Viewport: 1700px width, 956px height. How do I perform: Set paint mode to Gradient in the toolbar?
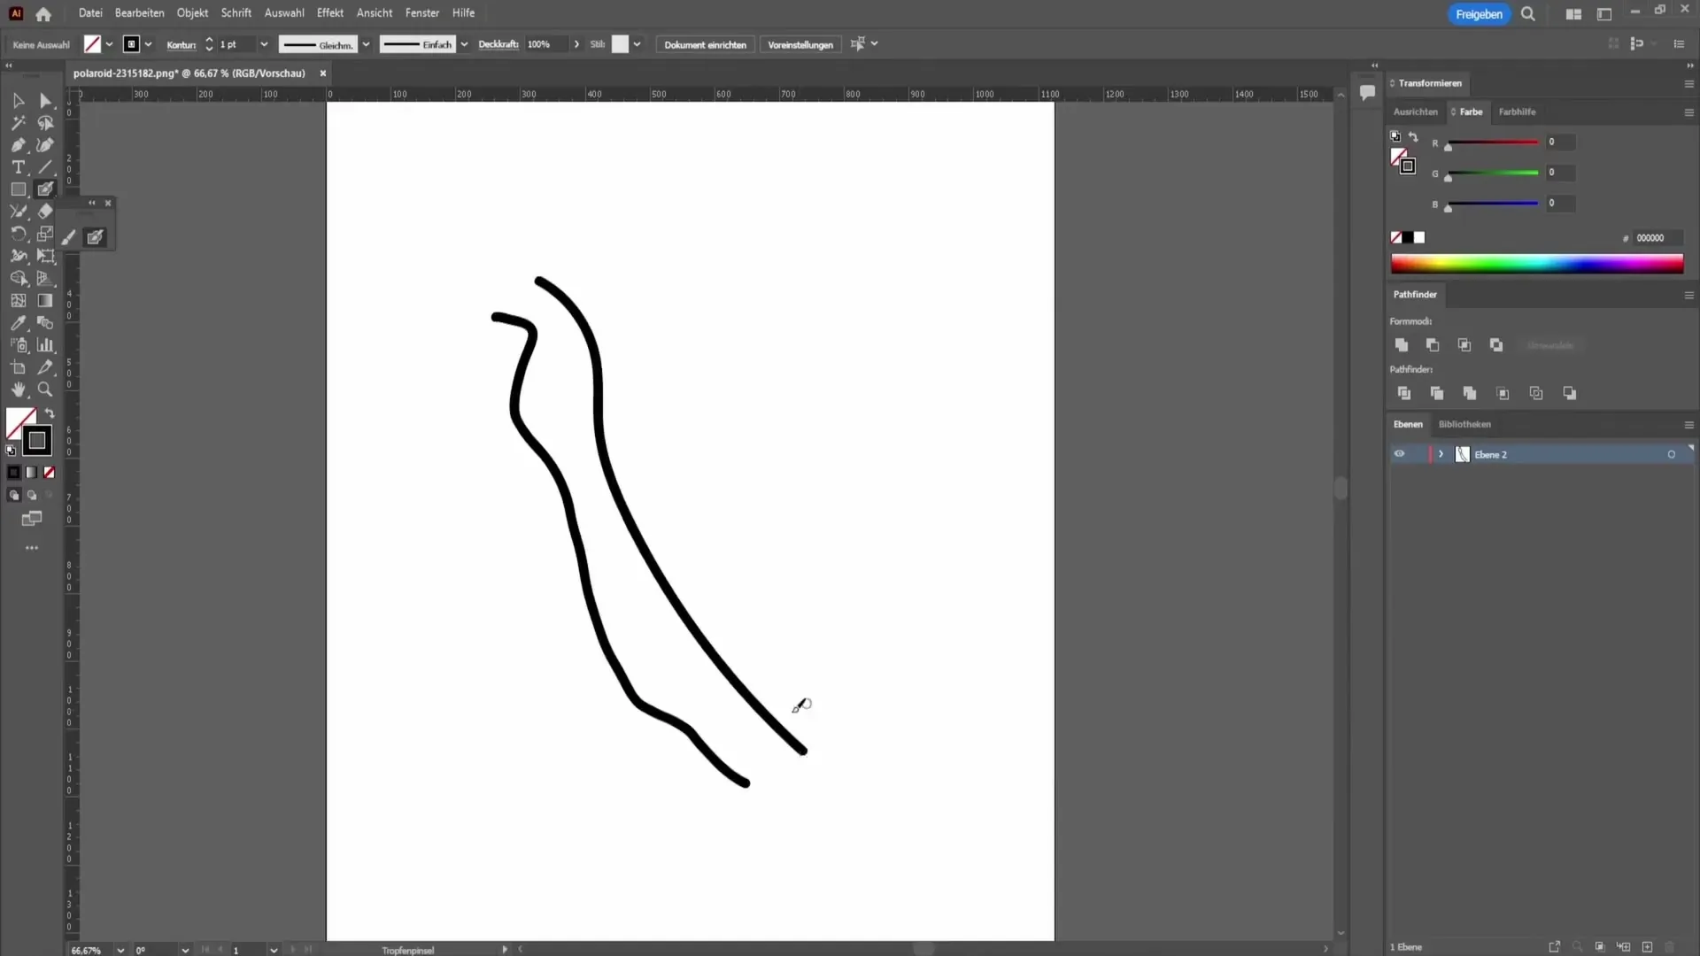(x=32, y=473)
